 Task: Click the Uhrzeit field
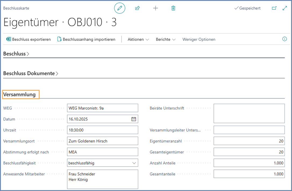pyautogui.click(x=102, y=130)
